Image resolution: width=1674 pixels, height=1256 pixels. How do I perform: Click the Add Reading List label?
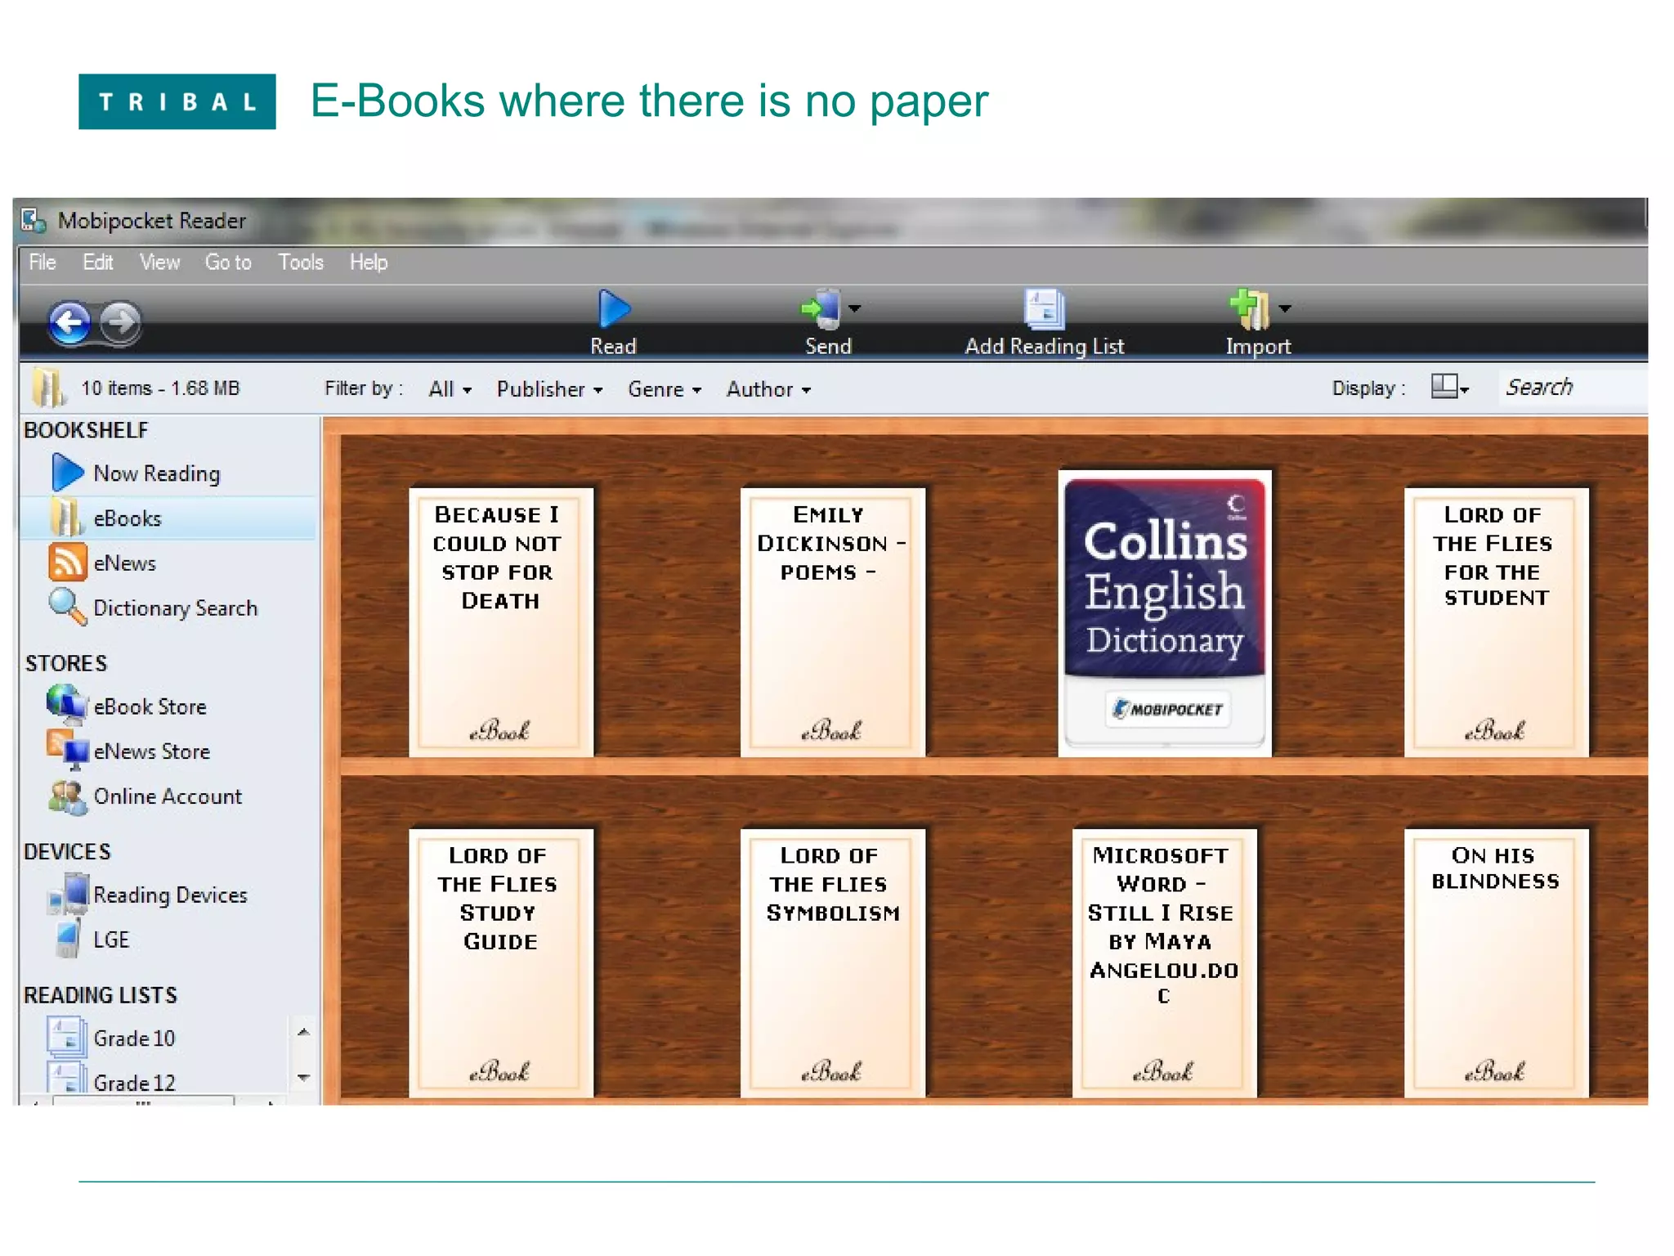[1045, 346]
